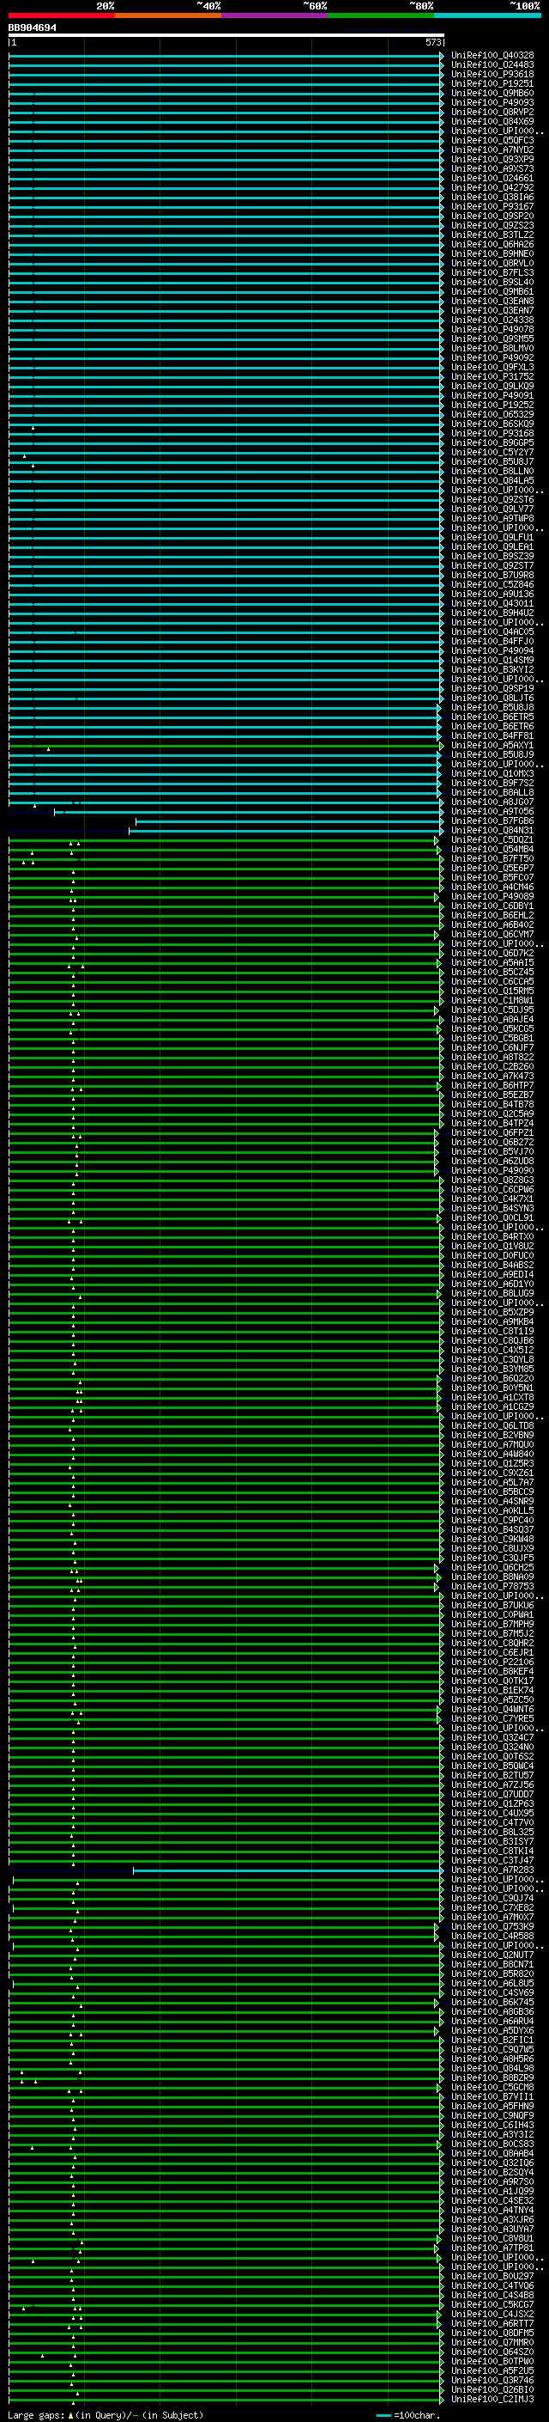
Task: Select the UniRef100_Q8RVP2 label
Action: pyautogui.click(x=492, y=112)
